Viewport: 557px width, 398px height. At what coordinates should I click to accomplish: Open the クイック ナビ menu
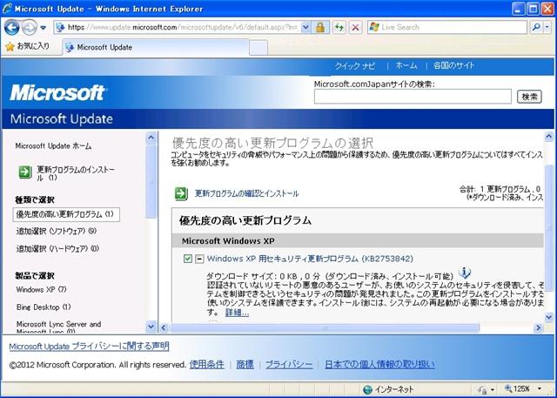pyautogui.click(x=354, y=65)
